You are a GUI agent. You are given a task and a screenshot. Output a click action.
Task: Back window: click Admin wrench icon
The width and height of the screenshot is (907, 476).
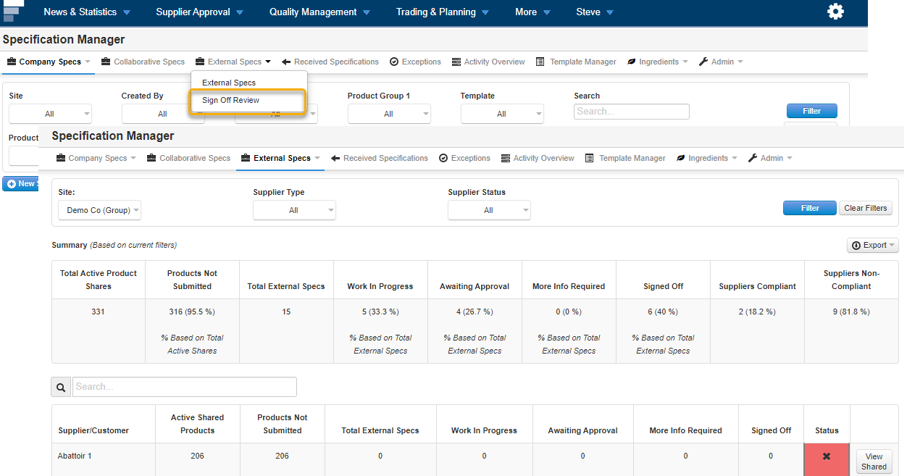[703, 62]
